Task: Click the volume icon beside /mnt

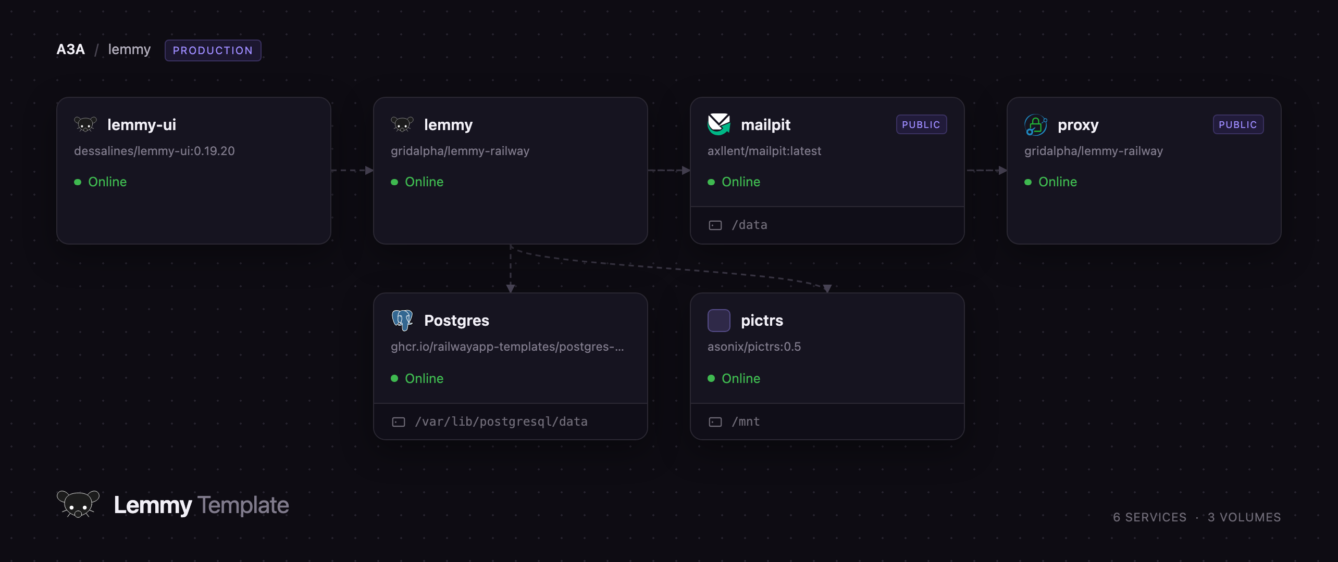Action: [x=715, y=422]
